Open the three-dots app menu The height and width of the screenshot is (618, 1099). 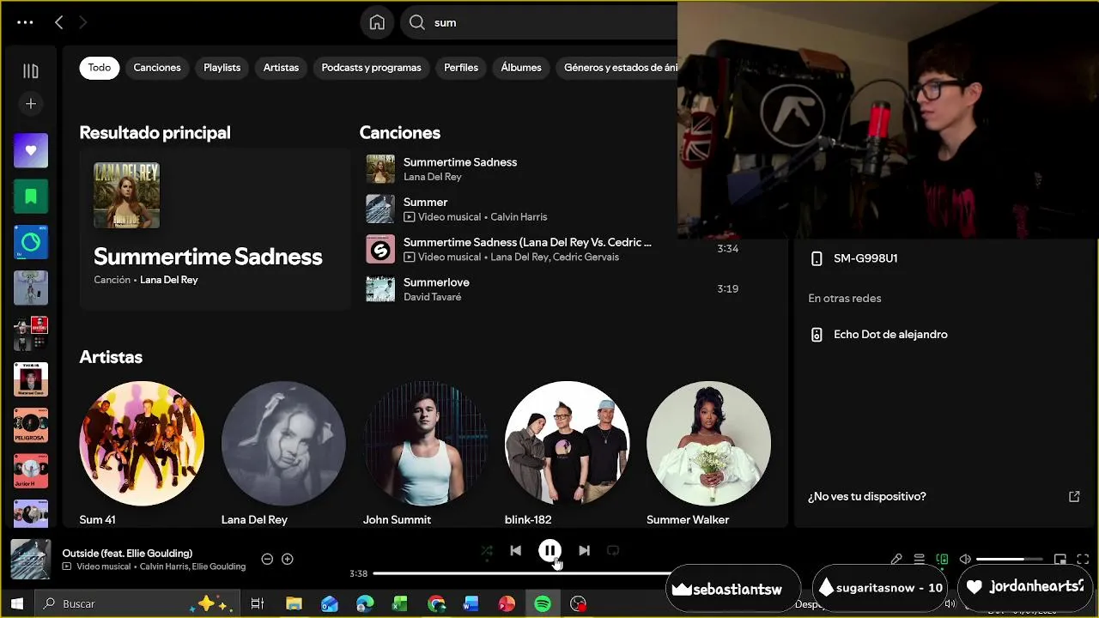click(25, 22)
